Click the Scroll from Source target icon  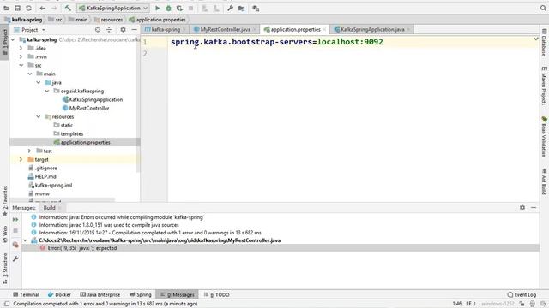[98, 30]
